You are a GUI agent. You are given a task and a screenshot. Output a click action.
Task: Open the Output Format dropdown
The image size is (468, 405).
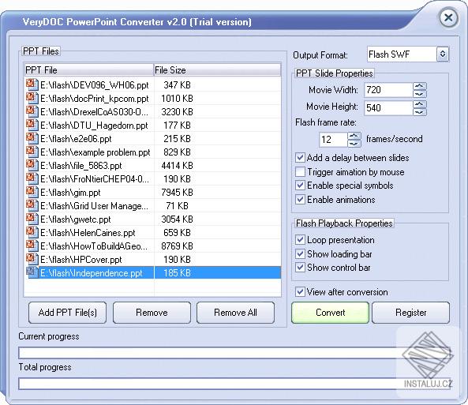(x=443, y=54)
